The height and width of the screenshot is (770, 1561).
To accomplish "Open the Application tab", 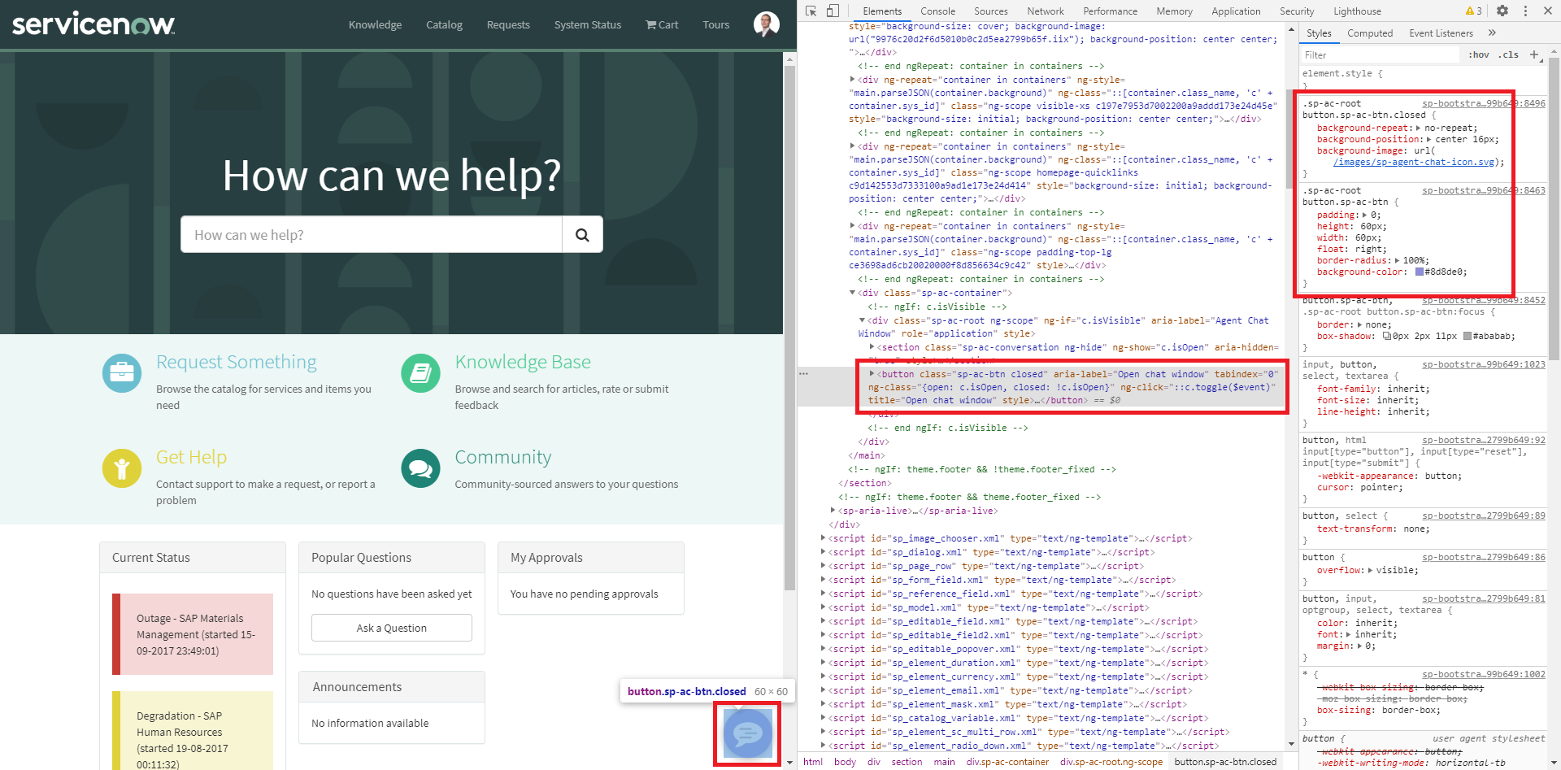I will pos(1236,11).
